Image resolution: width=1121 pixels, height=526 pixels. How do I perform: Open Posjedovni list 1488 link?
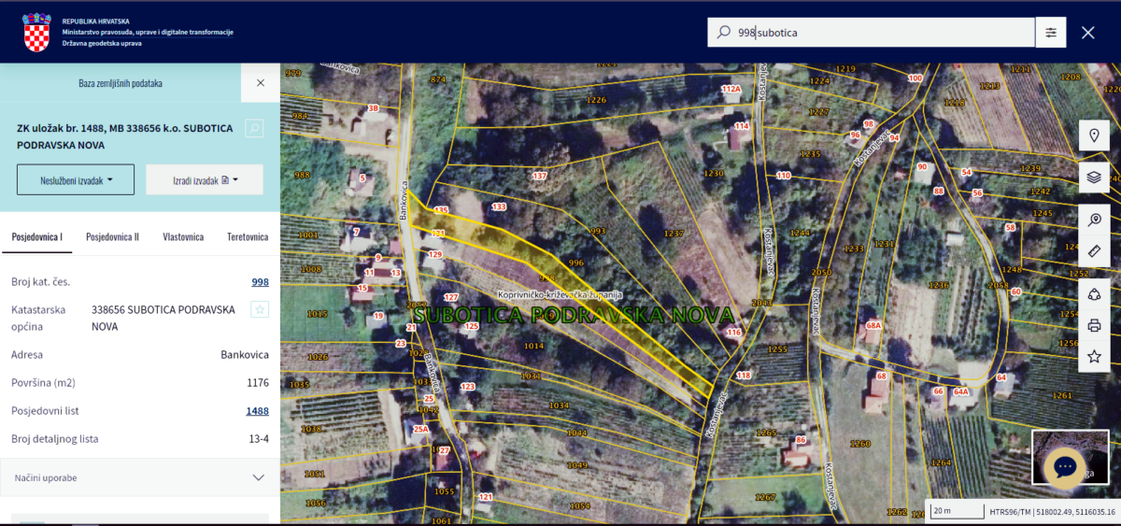257,411
